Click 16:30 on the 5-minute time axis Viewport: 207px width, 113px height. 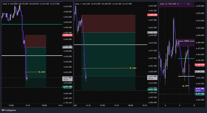coord(28,105)
